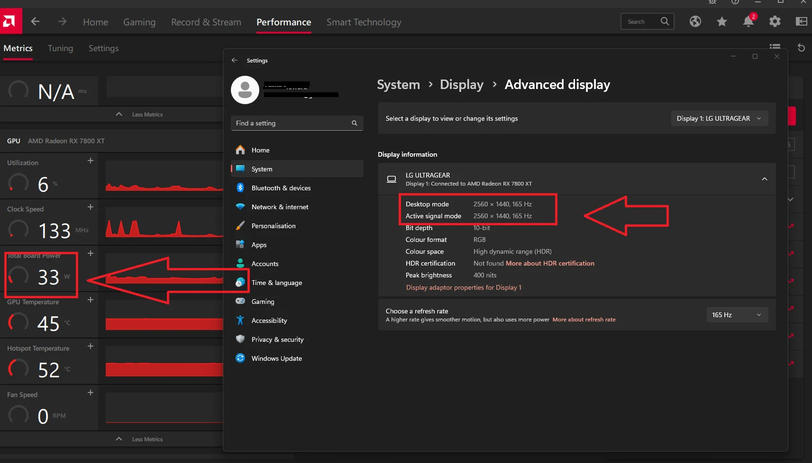Collapse top Less Metrics section

(140, 114)
